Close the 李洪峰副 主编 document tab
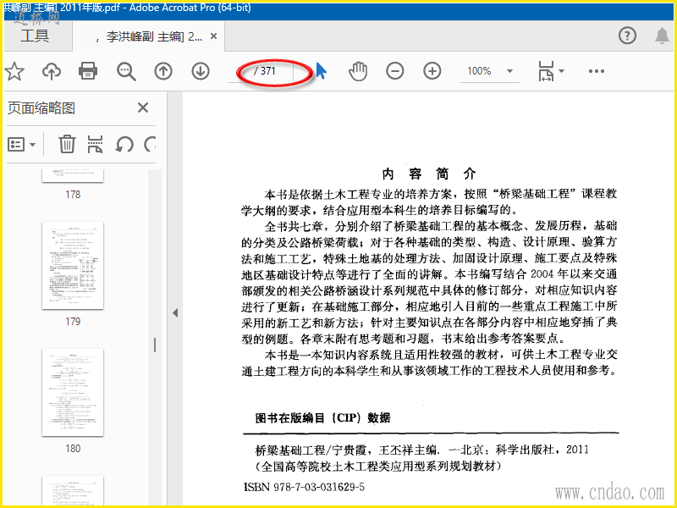Image resolution: width=677 pixels, height=508 pixels. click(214, 36)
